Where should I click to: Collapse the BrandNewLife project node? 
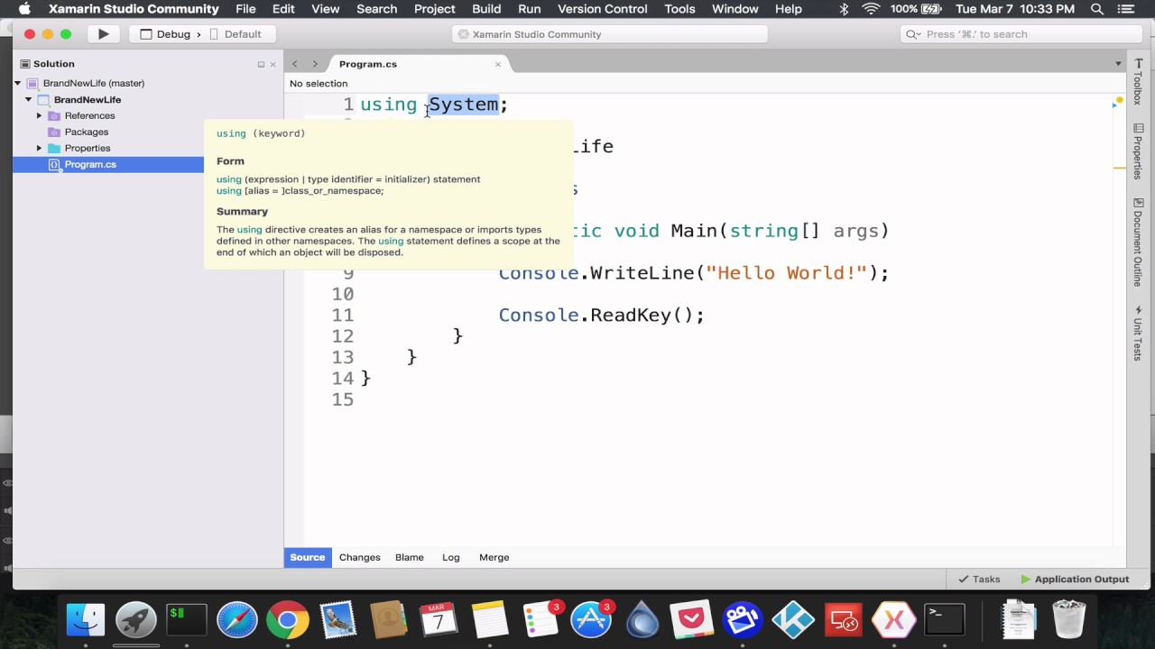[x=29, y=99]
